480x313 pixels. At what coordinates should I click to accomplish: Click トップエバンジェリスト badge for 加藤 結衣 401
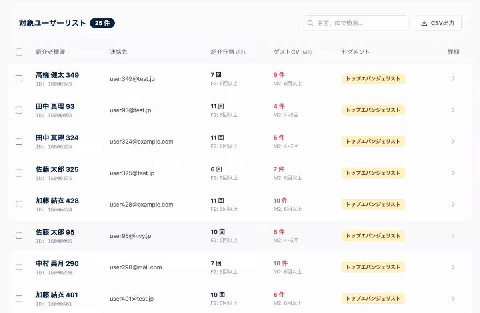373,298
